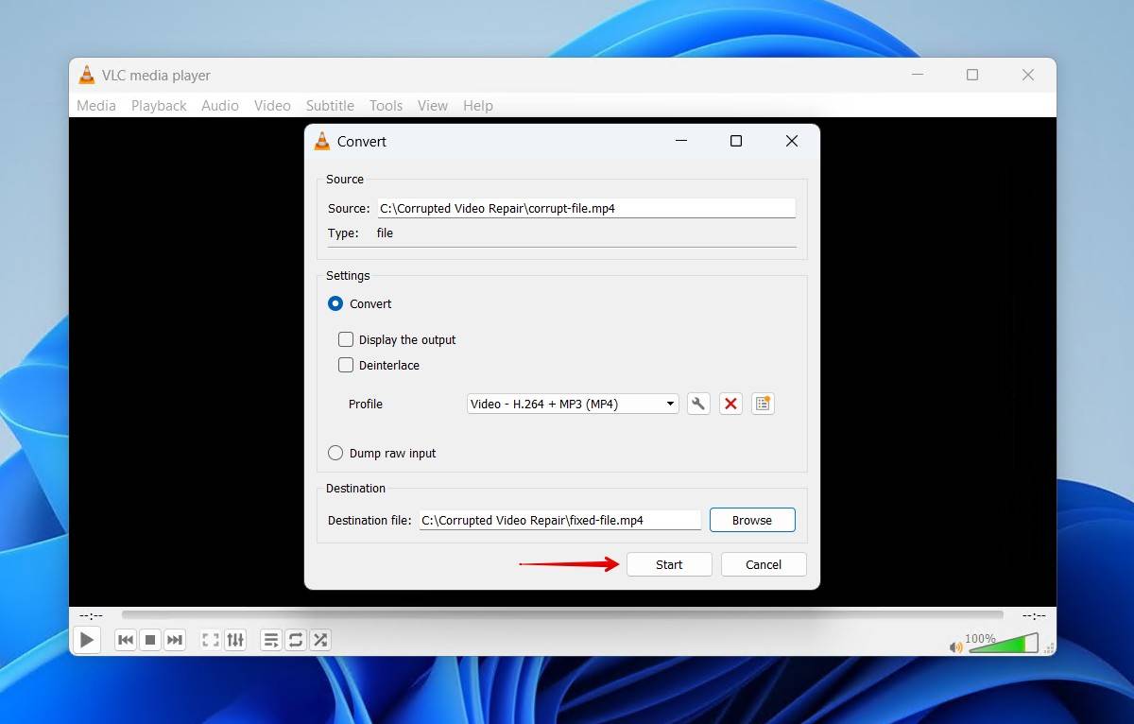
Task: Click remaining time label at seek bar right
Action: 1034,615
